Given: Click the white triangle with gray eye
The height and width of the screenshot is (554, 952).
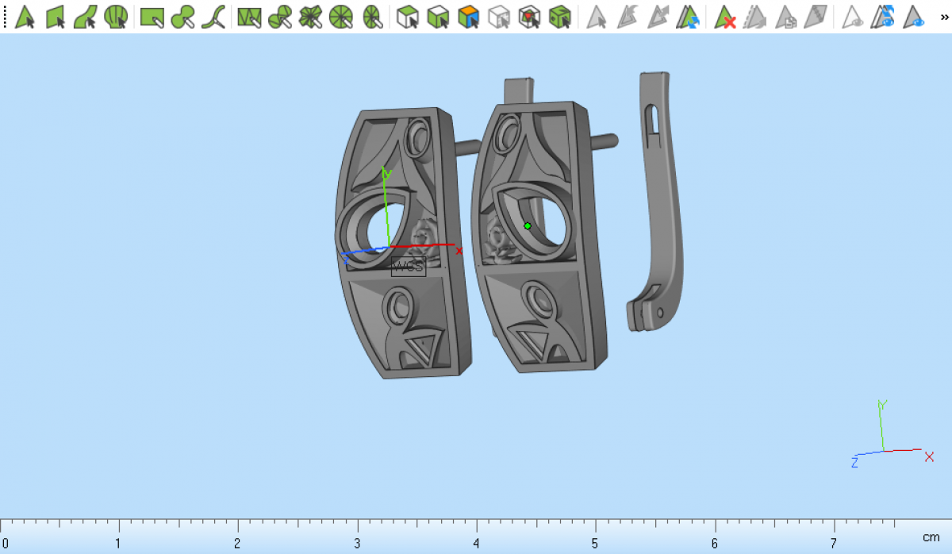Looking at the screenshot, I should click(853, 17).
